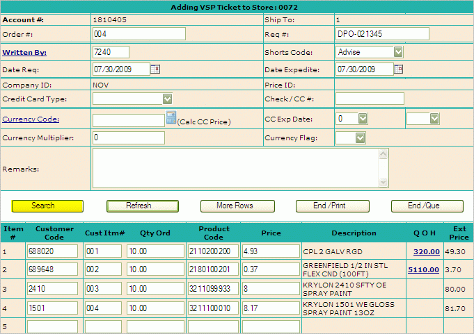Open the Date Req calendar picker icon
Image resolution: width=474 pixels, height=334 pixels.
point(155,69)
